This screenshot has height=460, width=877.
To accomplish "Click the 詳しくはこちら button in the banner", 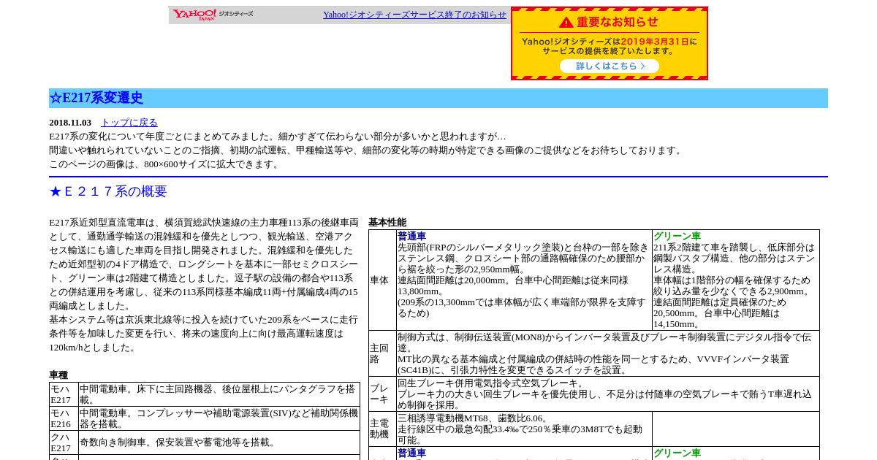I will [x=610, y=66].
